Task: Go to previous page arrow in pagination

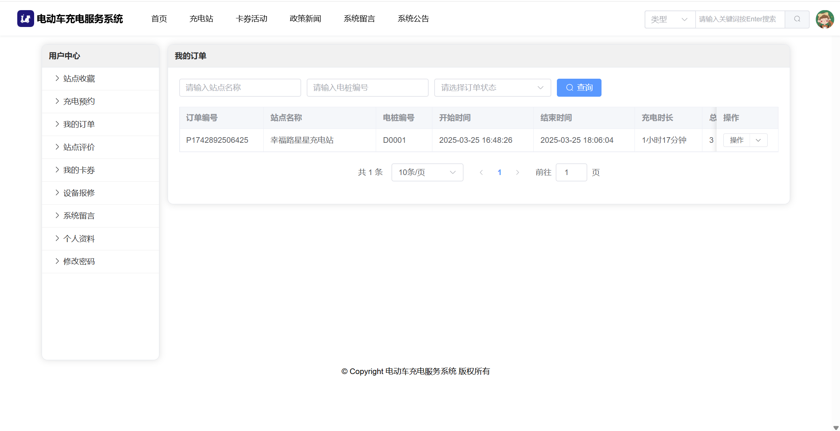Action: click(481, 172)
